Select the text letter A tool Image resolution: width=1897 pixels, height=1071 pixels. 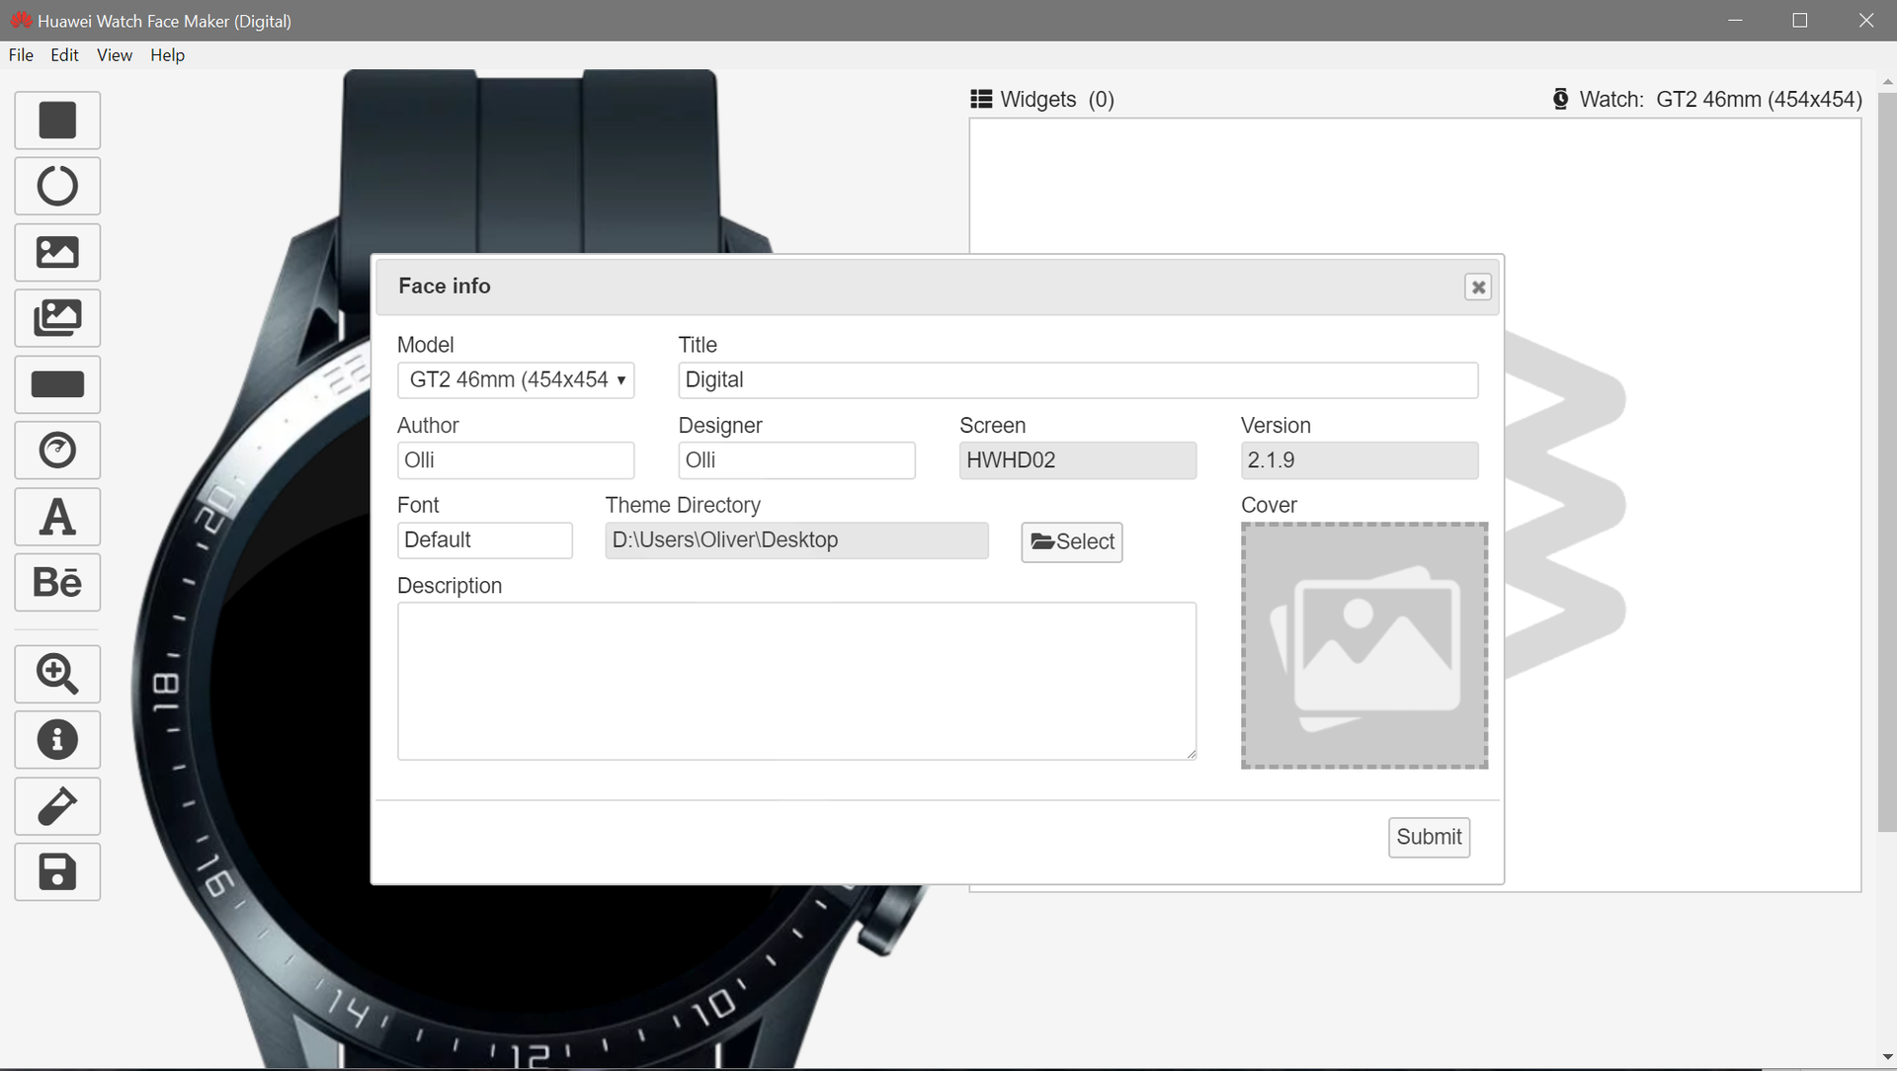57,517
